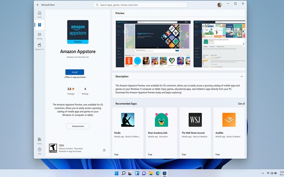Click the Entertainment category tag
This screenshot has height=177, width=284.
click(x=78, y=126)
